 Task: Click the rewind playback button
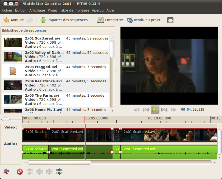(x=137, y=110)
